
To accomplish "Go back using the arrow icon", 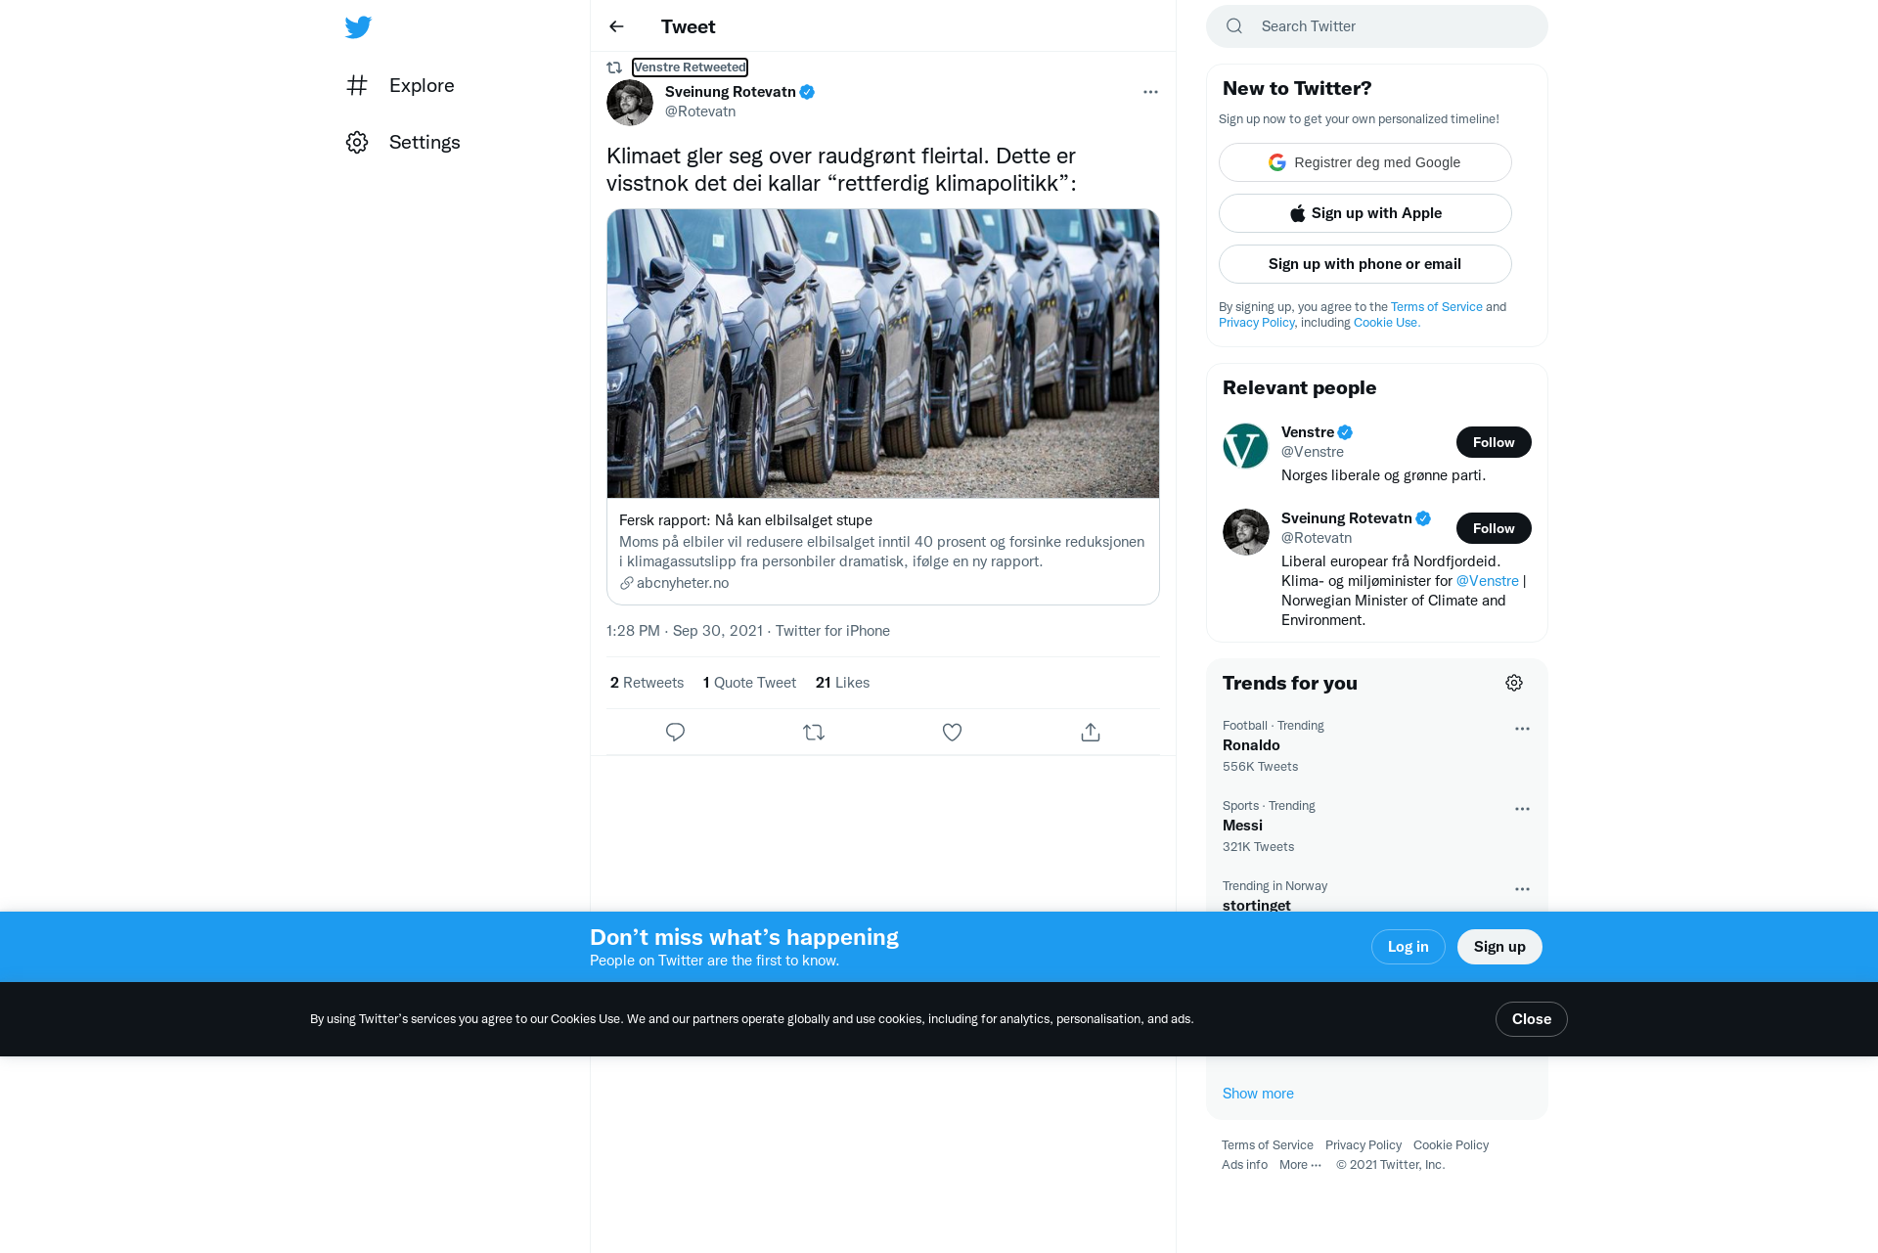I will 616,26.
